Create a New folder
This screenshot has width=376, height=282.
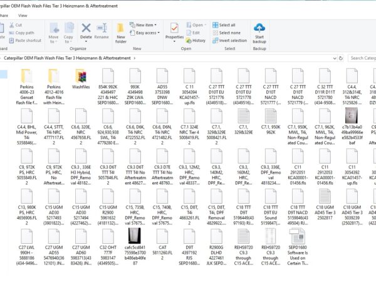[120, 33]
